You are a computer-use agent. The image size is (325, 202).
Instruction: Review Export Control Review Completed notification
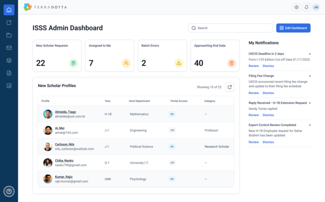click(x=253, y=142)
